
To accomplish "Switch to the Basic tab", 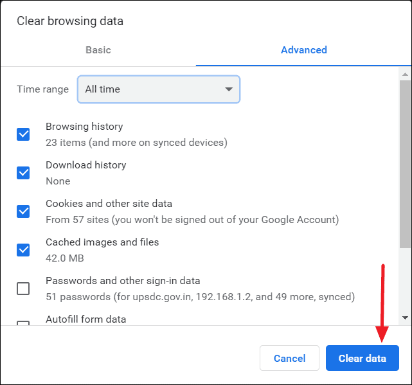I will (x=98, y=50).
